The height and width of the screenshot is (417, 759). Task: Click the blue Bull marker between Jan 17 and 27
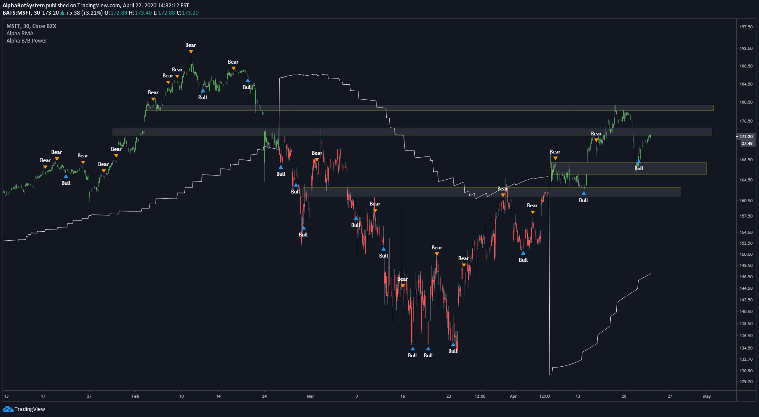(x=66, y=176)
